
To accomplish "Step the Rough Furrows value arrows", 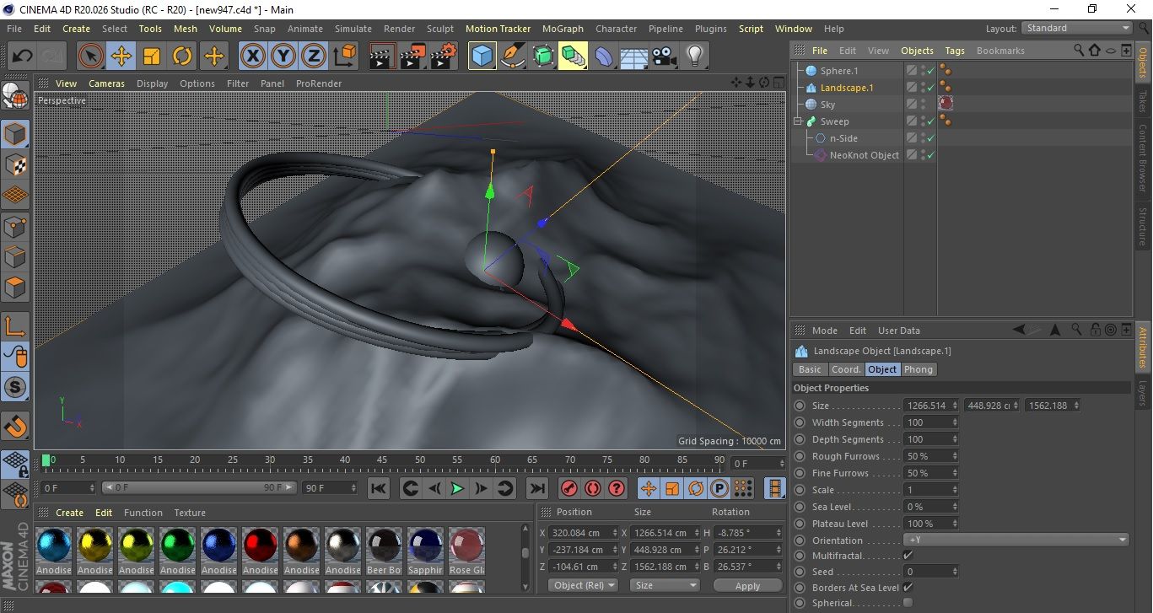I will [955, 456].
